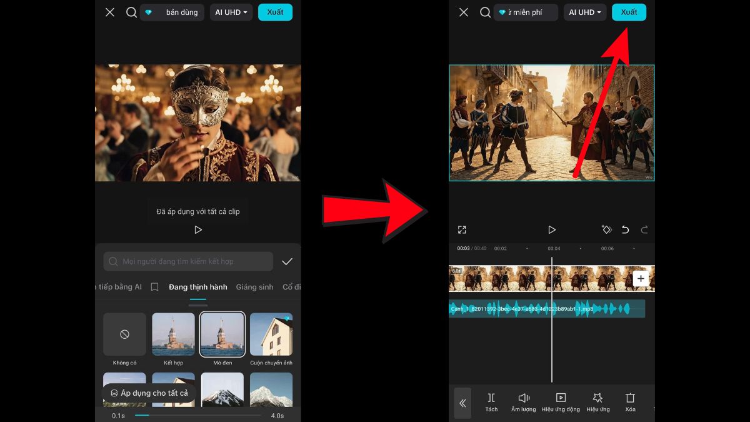This screenshot has width=750, height=422.
Task: Enter fullscreen preview mode
Action: (x=462, y=229)
